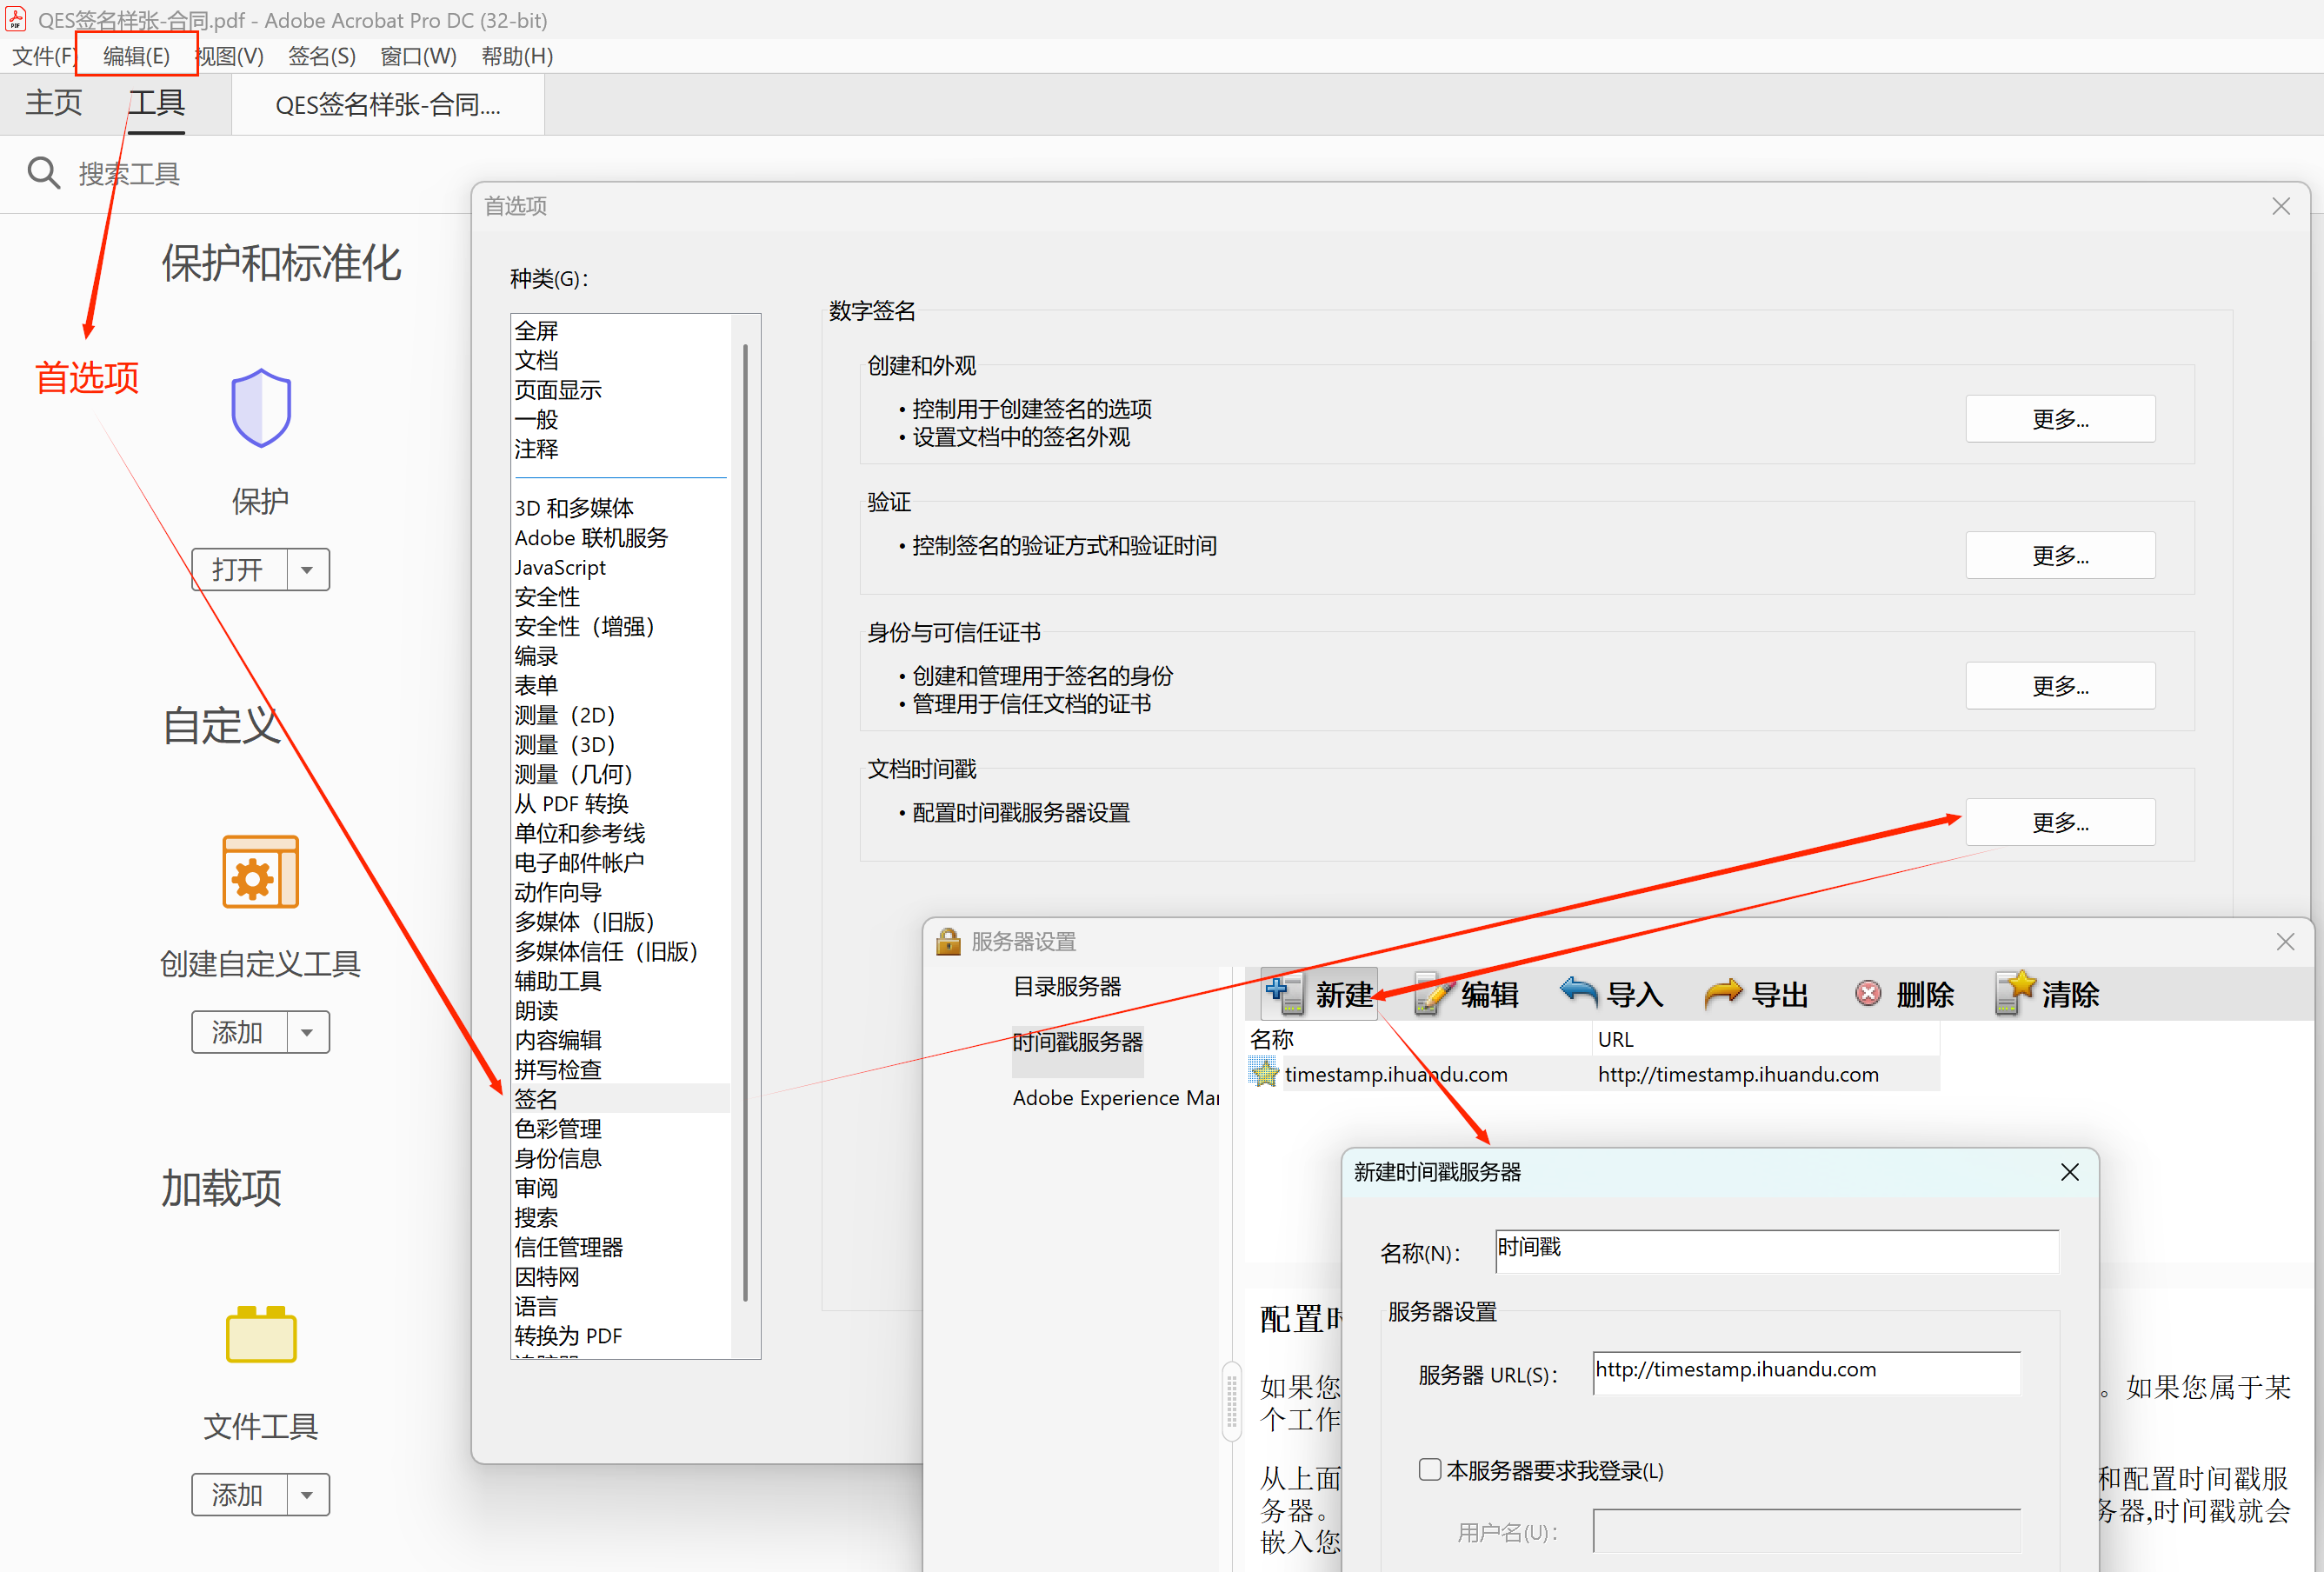Click the 导入 icon in the server toolbar

coord(1580,993)
